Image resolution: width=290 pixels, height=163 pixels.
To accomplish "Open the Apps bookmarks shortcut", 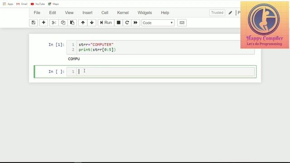I will point(8,4).
